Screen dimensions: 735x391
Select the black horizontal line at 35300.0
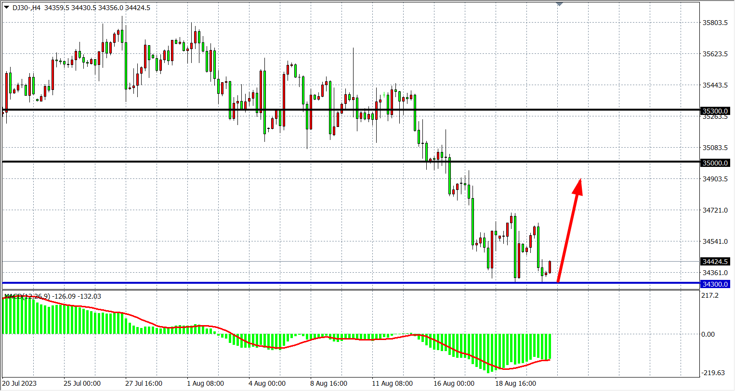pos(337,110)
